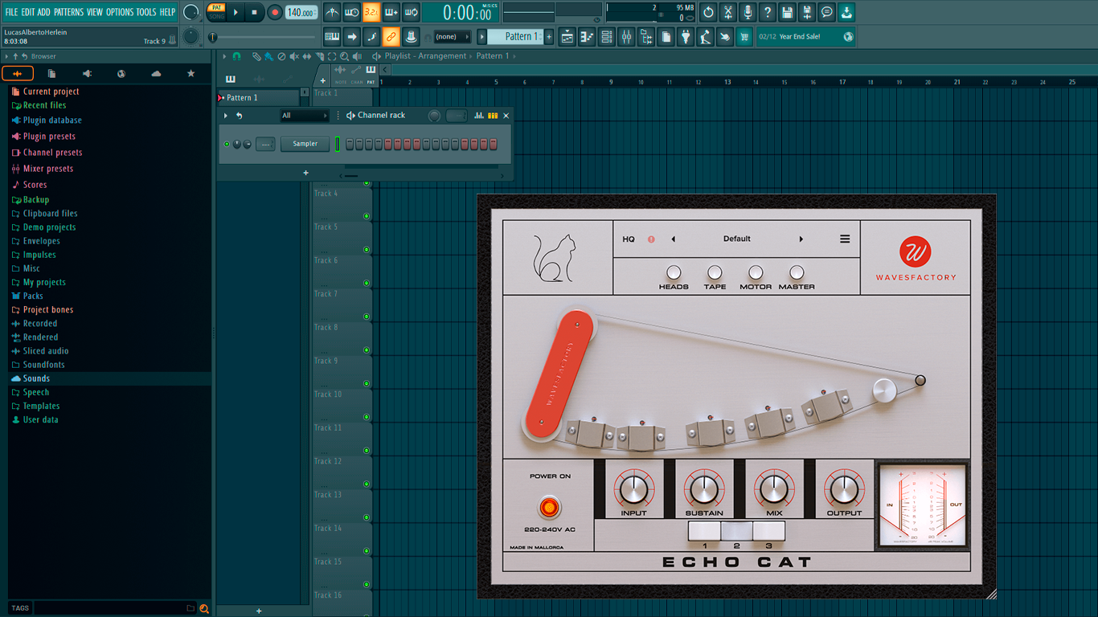The image size is (1098, 617).
Task: Click the Sampler channel button
Action: point(305,144)
